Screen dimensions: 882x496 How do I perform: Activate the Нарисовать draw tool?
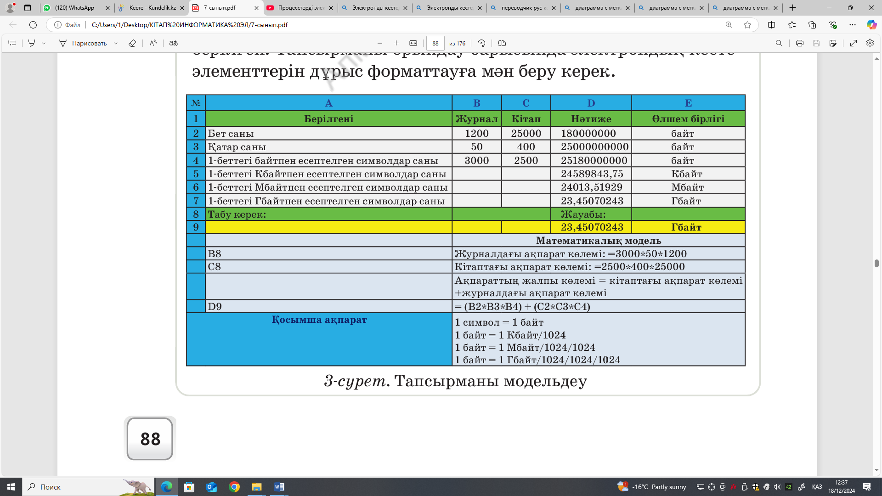pos(83,43)
